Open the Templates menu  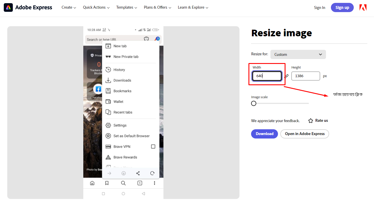tap(126, 7)
